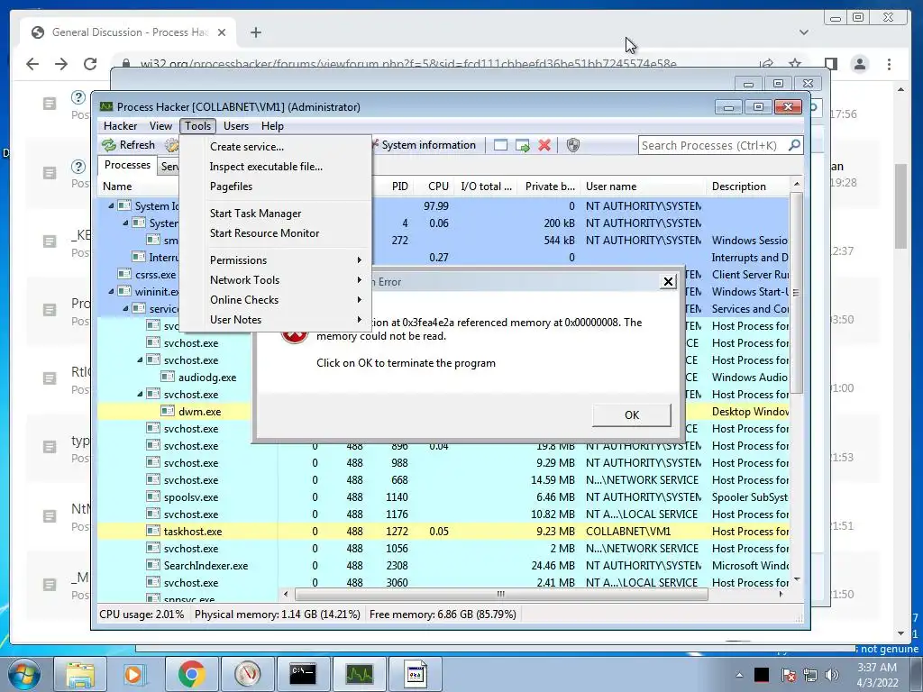Screen dimensions: 923x692
Task: Click the network tray icon
Action: click(810, 675)
